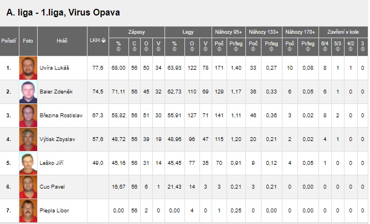This screenshot has height=224, width=370.
Task: Open player Plepla Libor
Action: [x=54, y=211]
